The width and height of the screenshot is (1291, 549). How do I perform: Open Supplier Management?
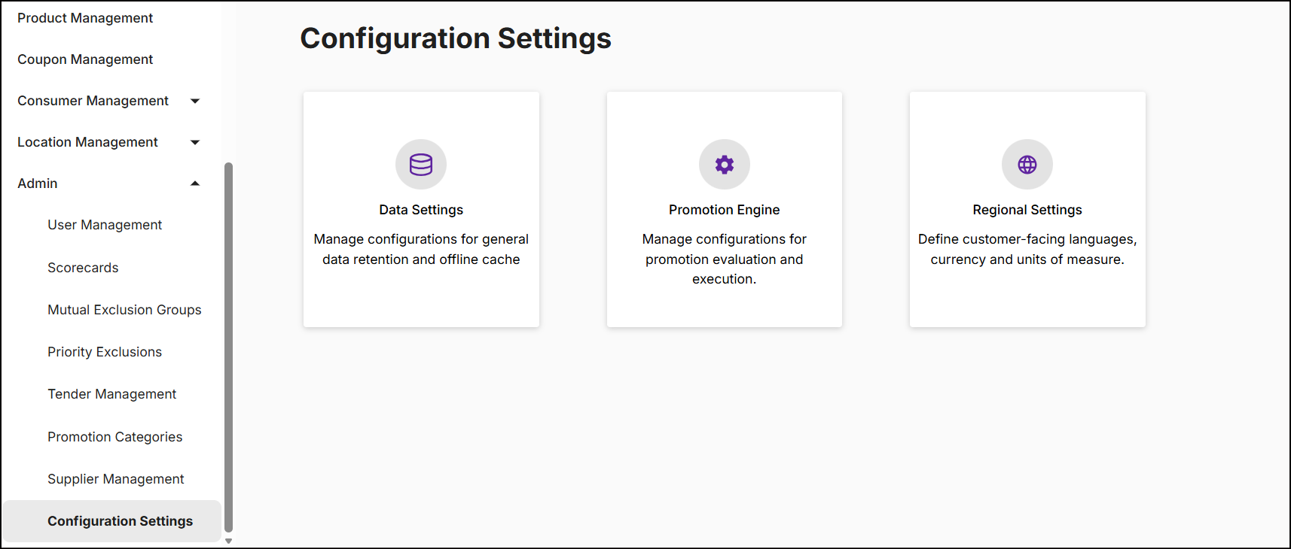click(115, 478)
